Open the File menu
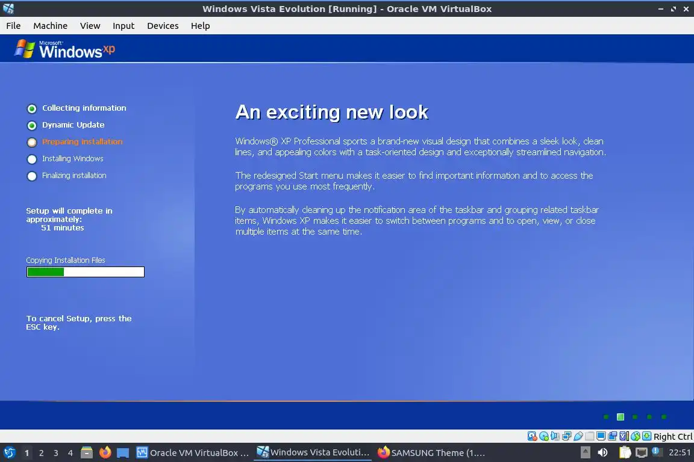Viewport: 694px width, 462px height. (13, 26)
